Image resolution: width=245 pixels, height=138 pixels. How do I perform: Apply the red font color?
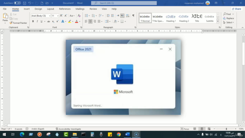(77, 21)
